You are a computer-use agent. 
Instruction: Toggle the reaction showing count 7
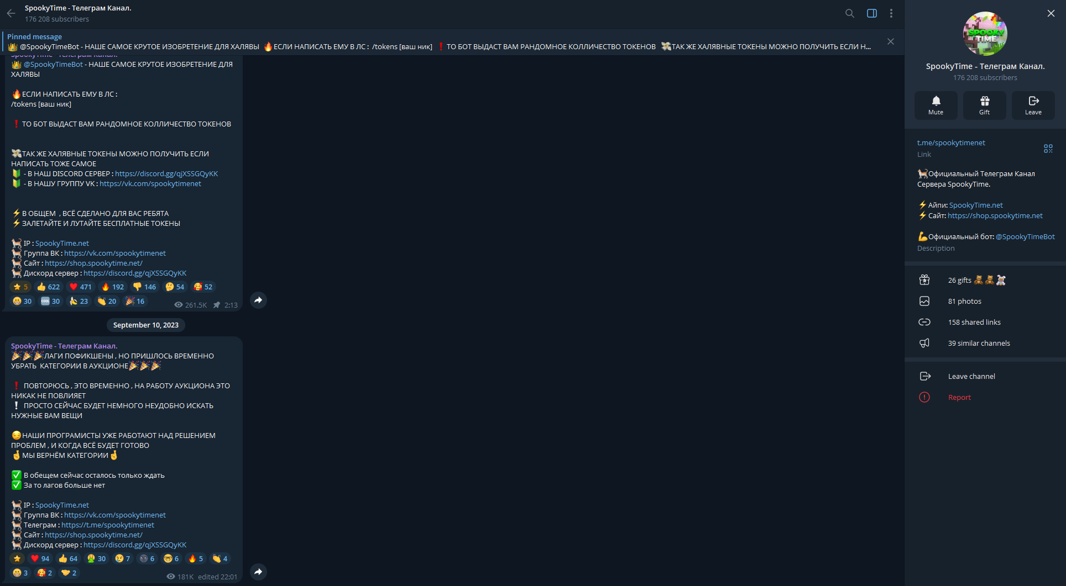tap(123, 558)
